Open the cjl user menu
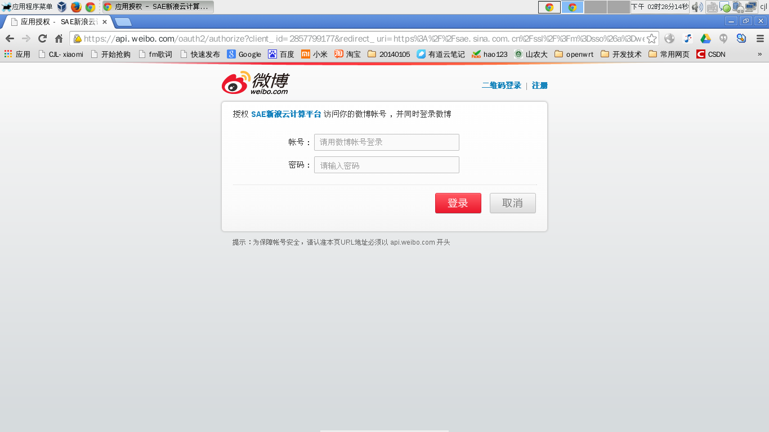 (763, 7)
